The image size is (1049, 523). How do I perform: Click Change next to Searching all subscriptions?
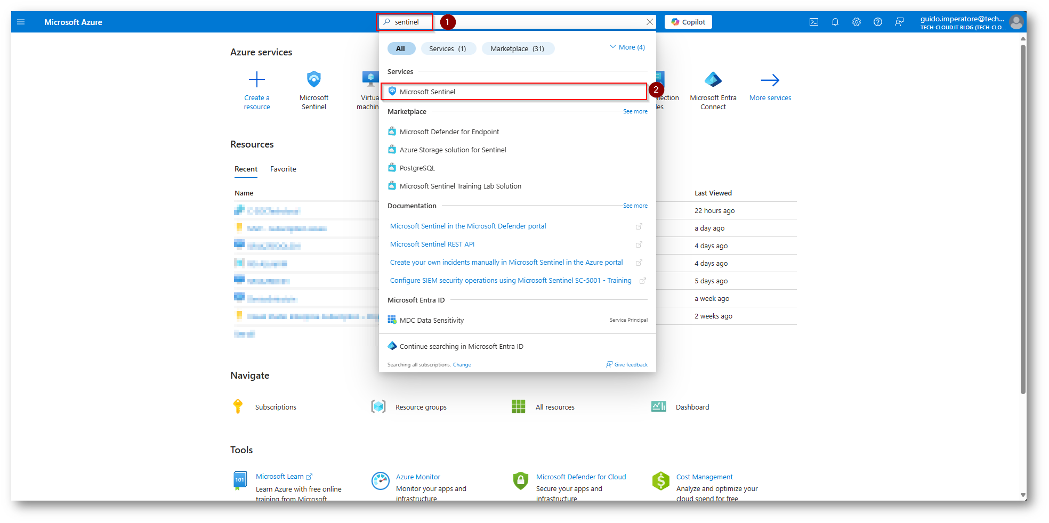[x=462, y=365]
